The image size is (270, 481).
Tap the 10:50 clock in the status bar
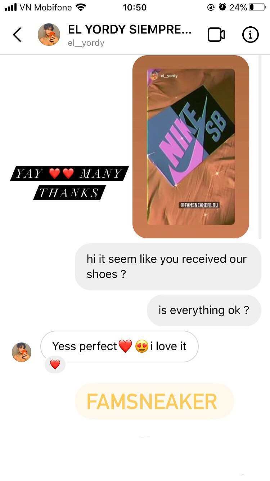[135, 7]
